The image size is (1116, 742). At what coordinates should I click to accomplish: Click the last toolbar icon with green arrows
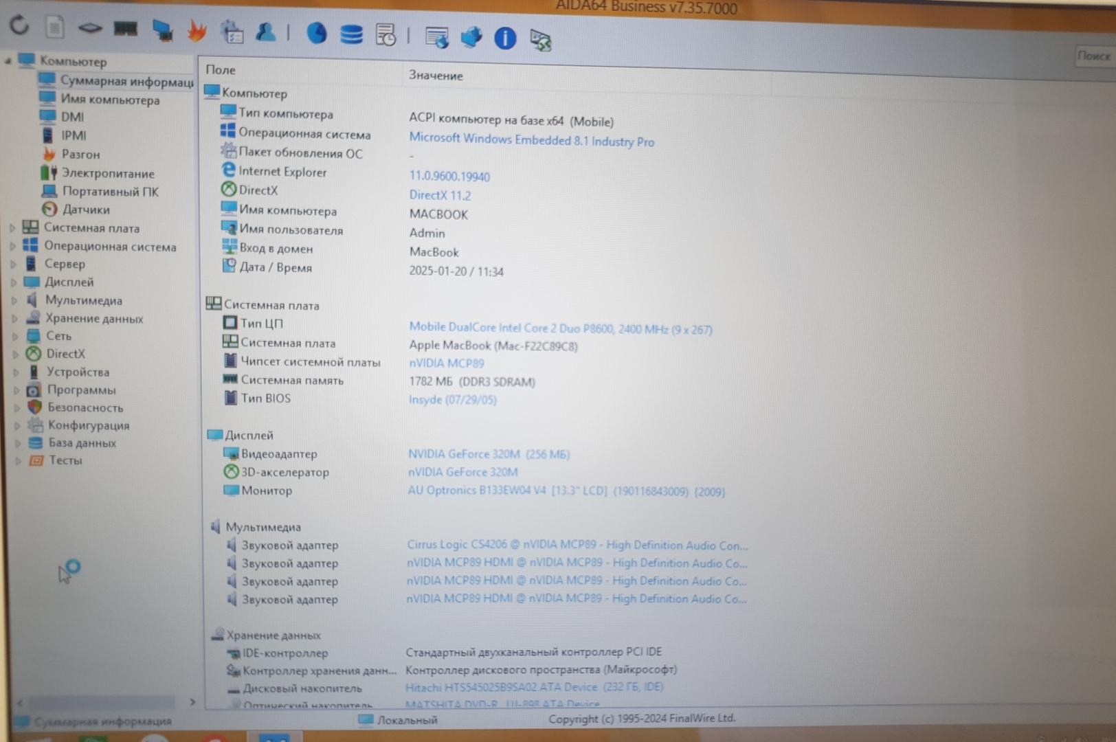tap(541, 40)
